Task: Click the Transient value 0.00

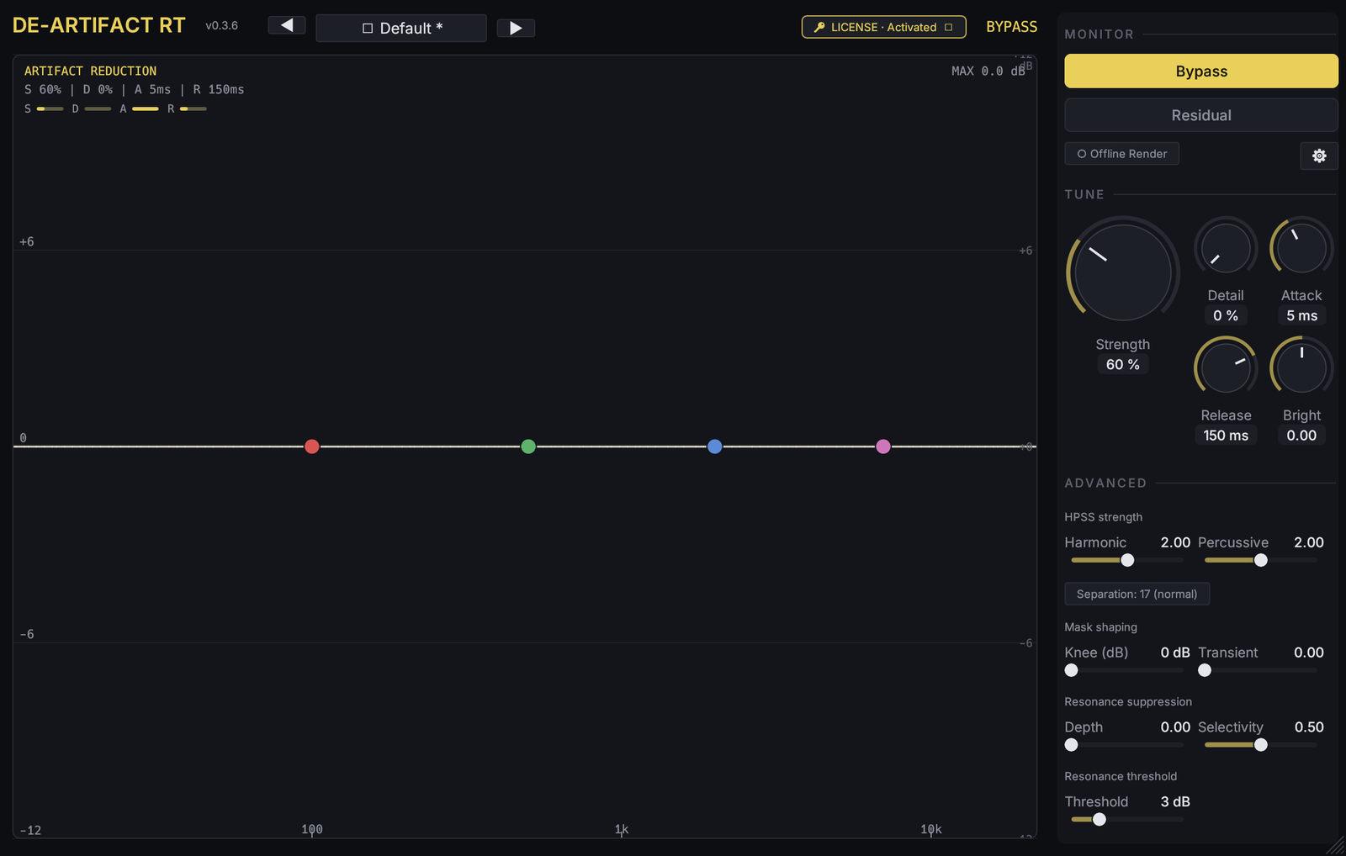Action: [1309, 653]
